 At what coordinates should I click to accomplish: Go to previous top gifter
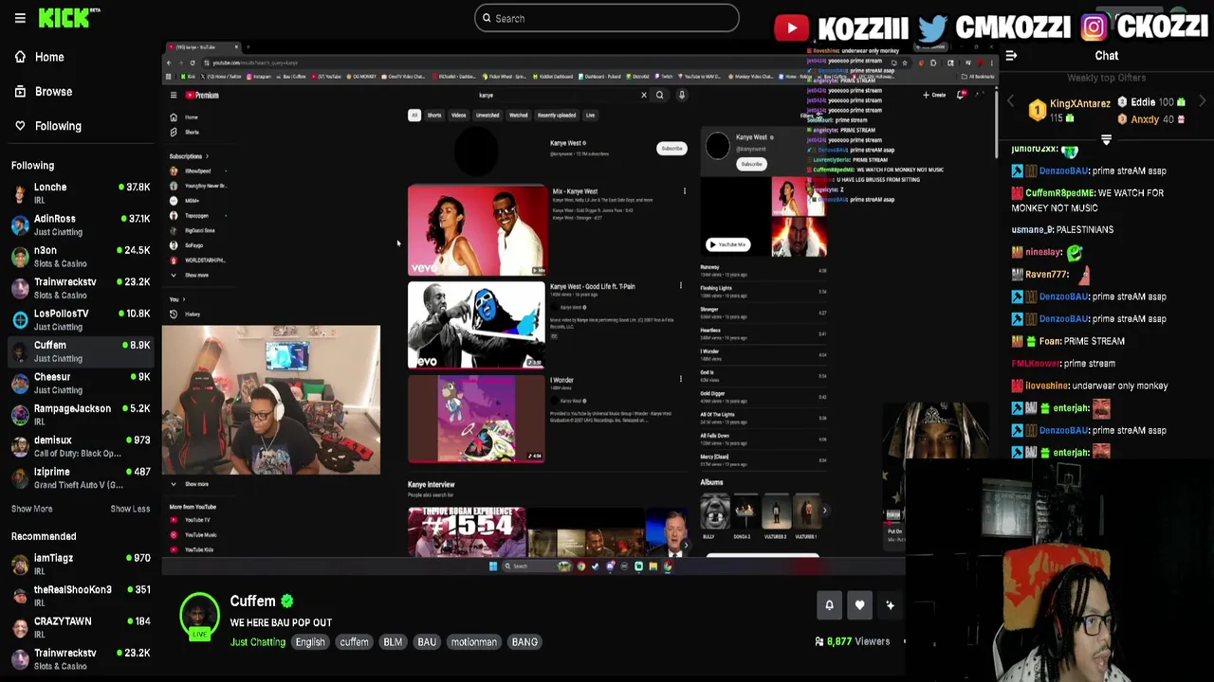point(1010,101)
